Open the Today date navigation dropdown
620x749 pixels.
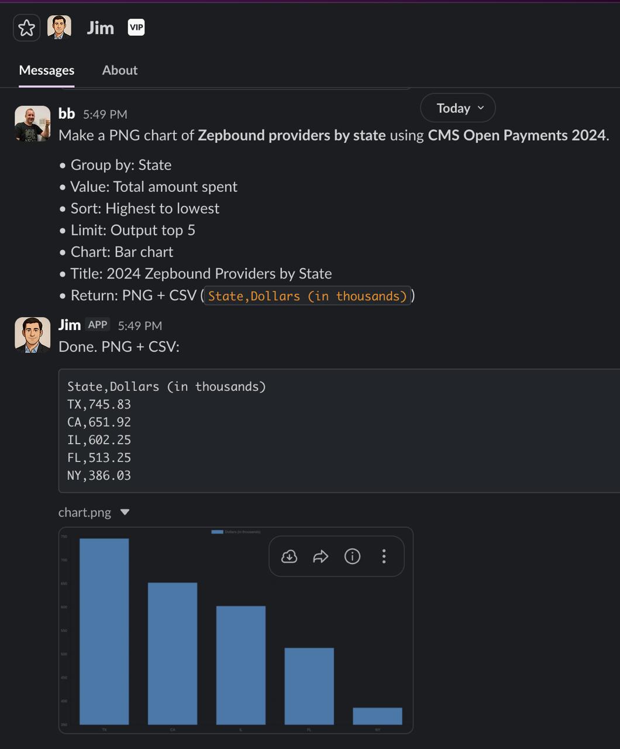point(457,108)
